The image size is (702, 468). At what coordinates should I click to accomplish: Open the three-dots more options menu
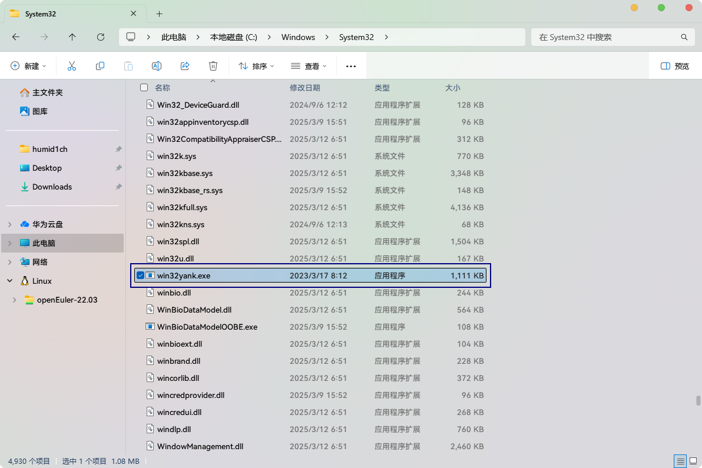coord(351,66)
